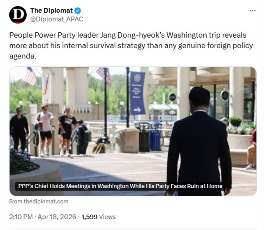Click the word "Views" label

(107, 216)
